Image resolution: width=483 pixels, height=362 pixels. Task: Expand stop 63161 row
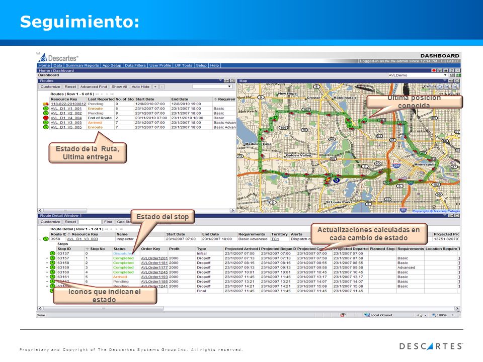[47, 277]
